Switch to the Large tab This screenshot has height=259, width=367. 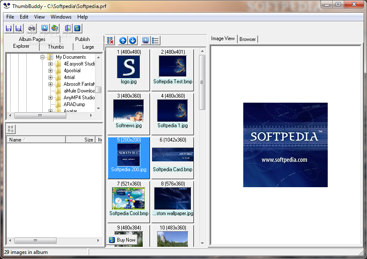(x=88, y=47)
